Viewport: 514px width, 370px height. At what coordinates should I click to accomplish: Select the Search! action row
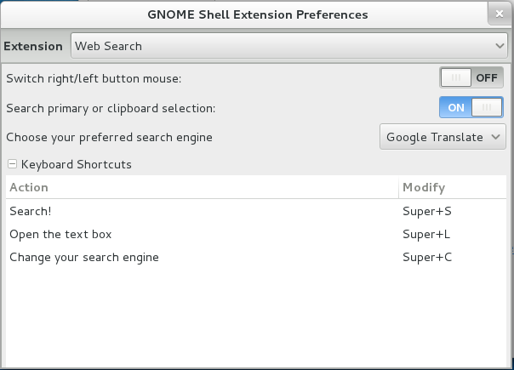point(28,211)
